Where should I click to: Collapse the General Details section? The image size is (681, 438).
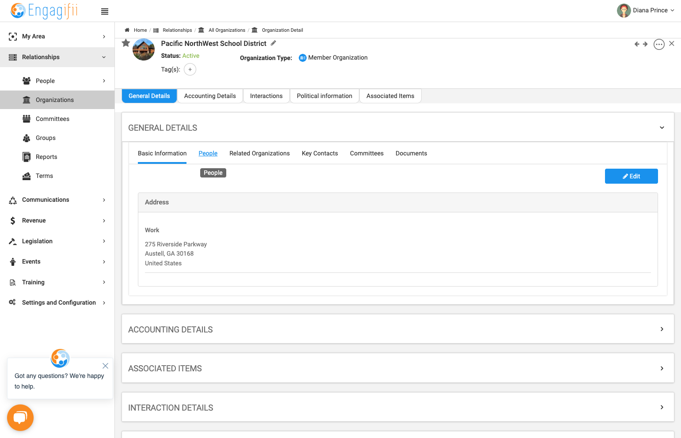point(662,128)
